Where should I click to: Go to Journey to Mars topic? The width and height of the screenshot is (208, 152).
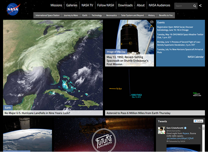71,15
